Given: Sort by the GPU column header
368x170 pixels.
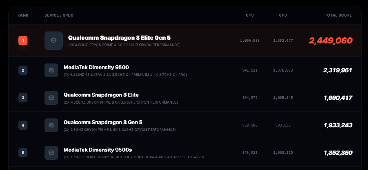Looking at the screenshot, I should [x=283, y=15].
